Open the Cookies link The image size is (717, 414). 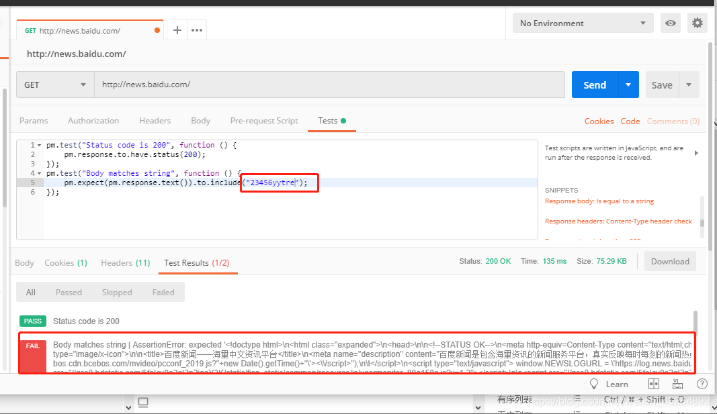pos(599,121)
